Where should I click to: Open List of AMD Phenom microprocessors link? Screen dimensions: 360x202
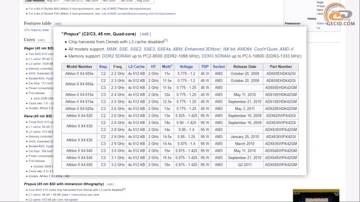coord(126,9)
